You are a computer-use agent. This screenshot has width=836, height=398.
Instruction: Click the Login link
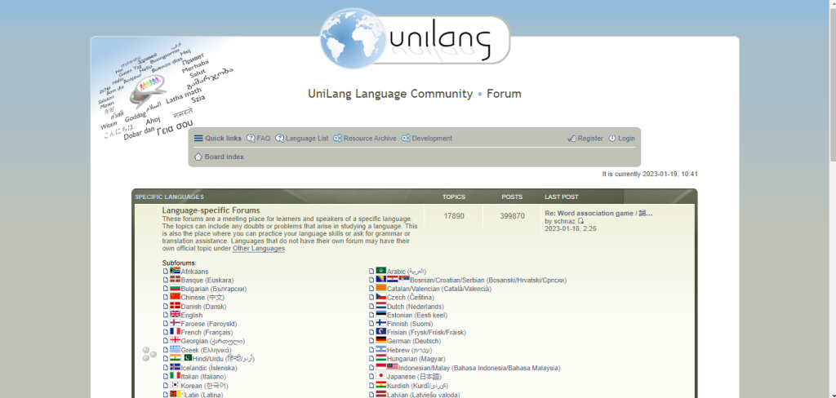pyautogui.click(x=621, y=139)
